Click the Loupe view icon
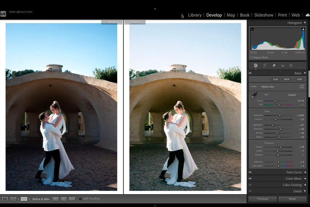 point(5,199)
